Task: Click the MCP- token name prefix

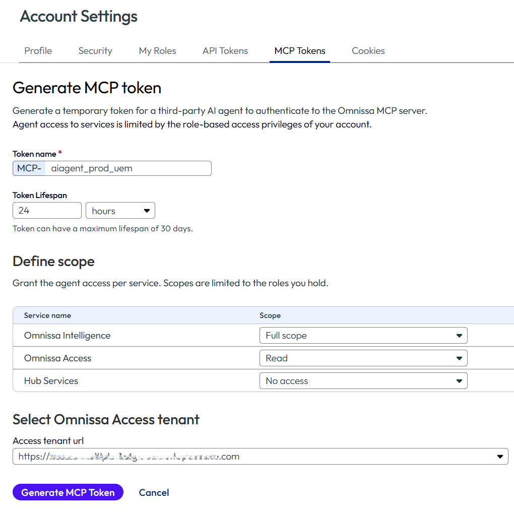Action: coord(29,168)
